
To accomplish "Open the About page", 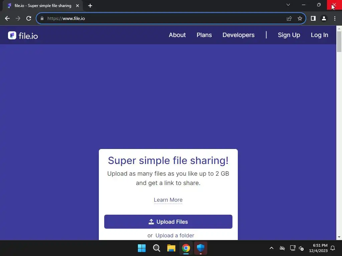I will coord(177,35).
